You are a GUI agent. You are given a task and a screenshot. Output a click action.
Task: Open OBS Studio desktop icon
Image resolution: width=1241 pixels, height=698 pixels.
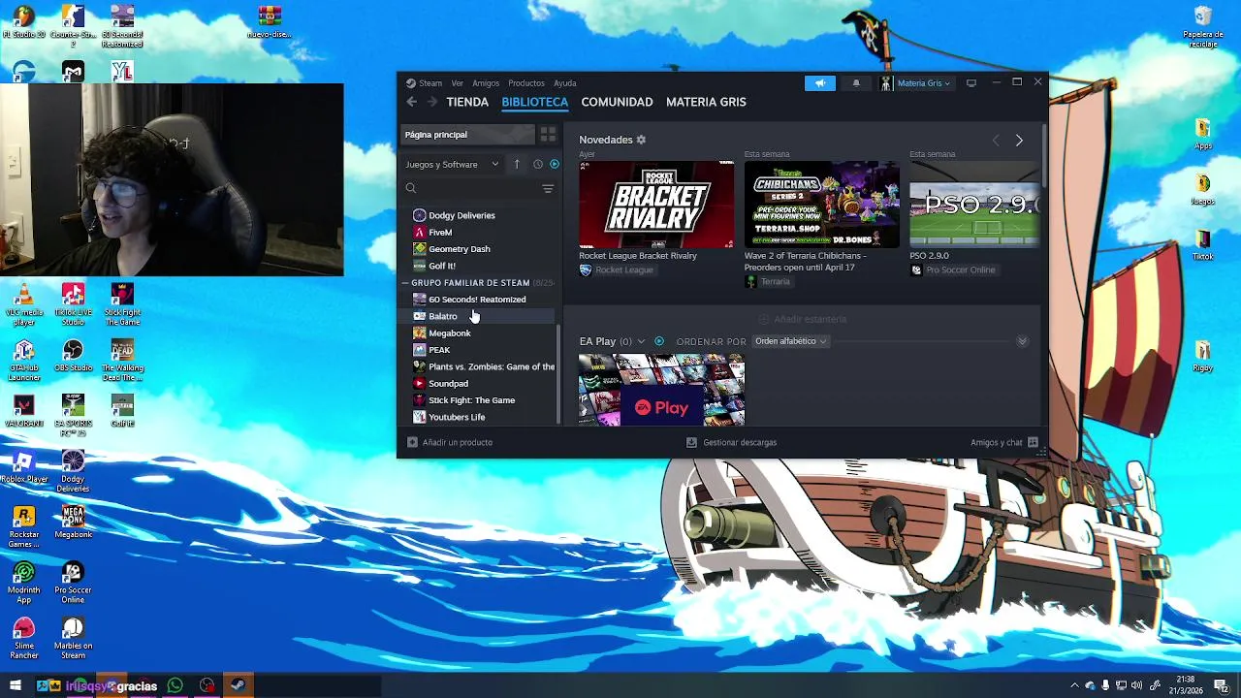pos(73,356)
